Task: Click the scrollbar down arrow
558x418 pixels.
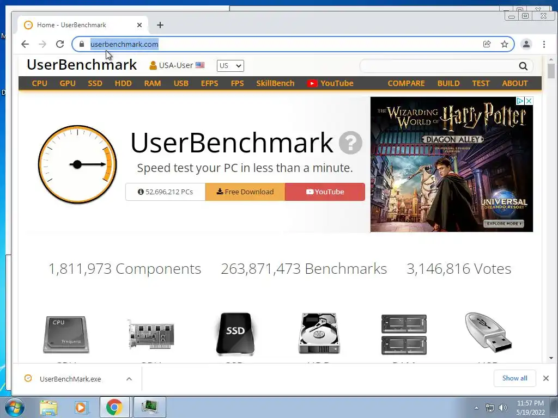Action: tap(551, 358)
